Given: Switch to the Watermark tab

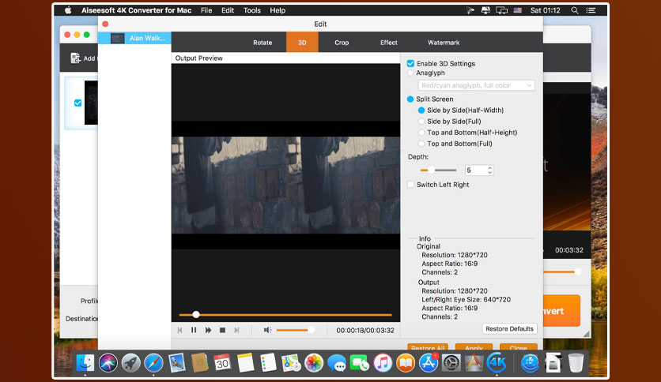Looking at the screenshot, I should pyautogui.click(x=444, y=43).
